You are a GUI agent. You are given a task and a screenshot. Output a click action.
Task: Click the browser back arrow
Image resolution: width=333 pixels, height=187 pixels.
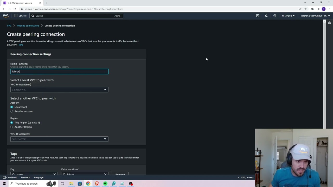(4, 9)
